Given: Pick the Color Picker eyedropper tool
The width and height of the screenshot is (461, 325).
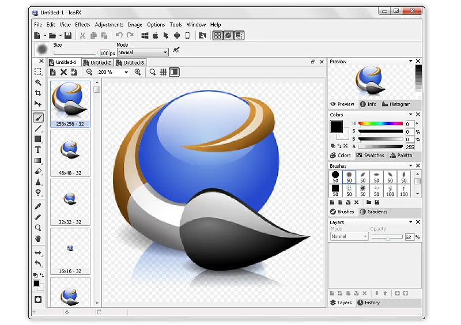Looking at the screenshot, I should tap(38, 206).
